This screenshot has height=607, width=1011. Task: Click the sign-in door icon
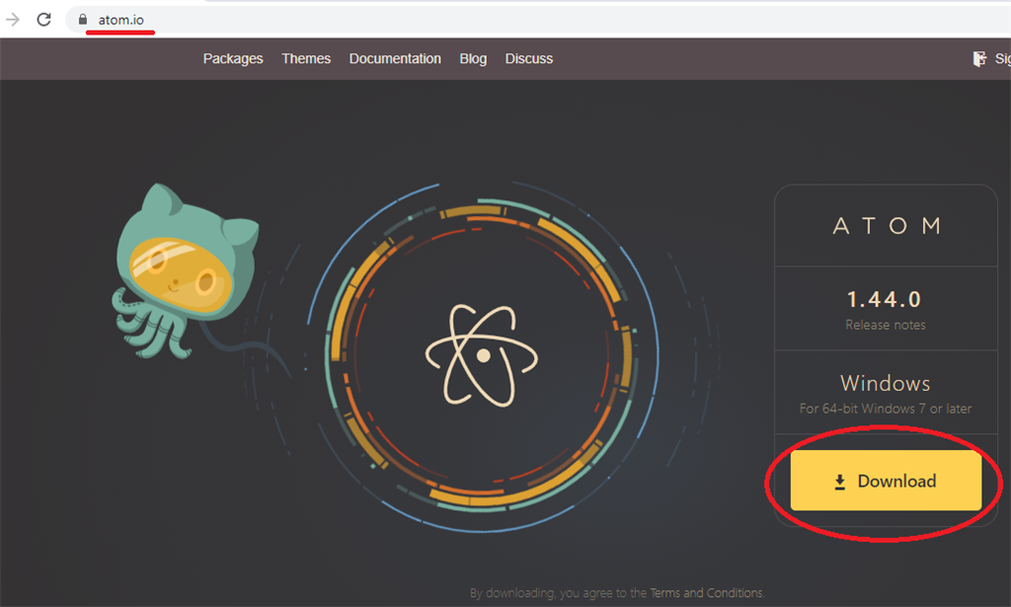[979, 58]
